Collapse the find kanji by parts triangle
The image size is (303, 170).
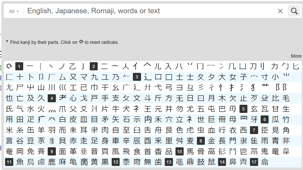click(x=7, y=41)
